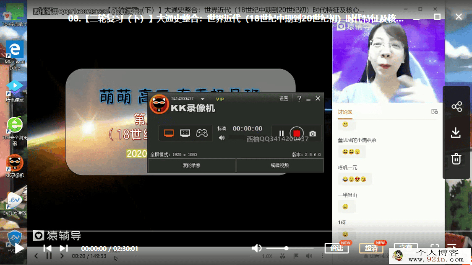Viewport: 472px width, 265px height.
Task: Pause the inner player
Action: click(x=49, y=256)
